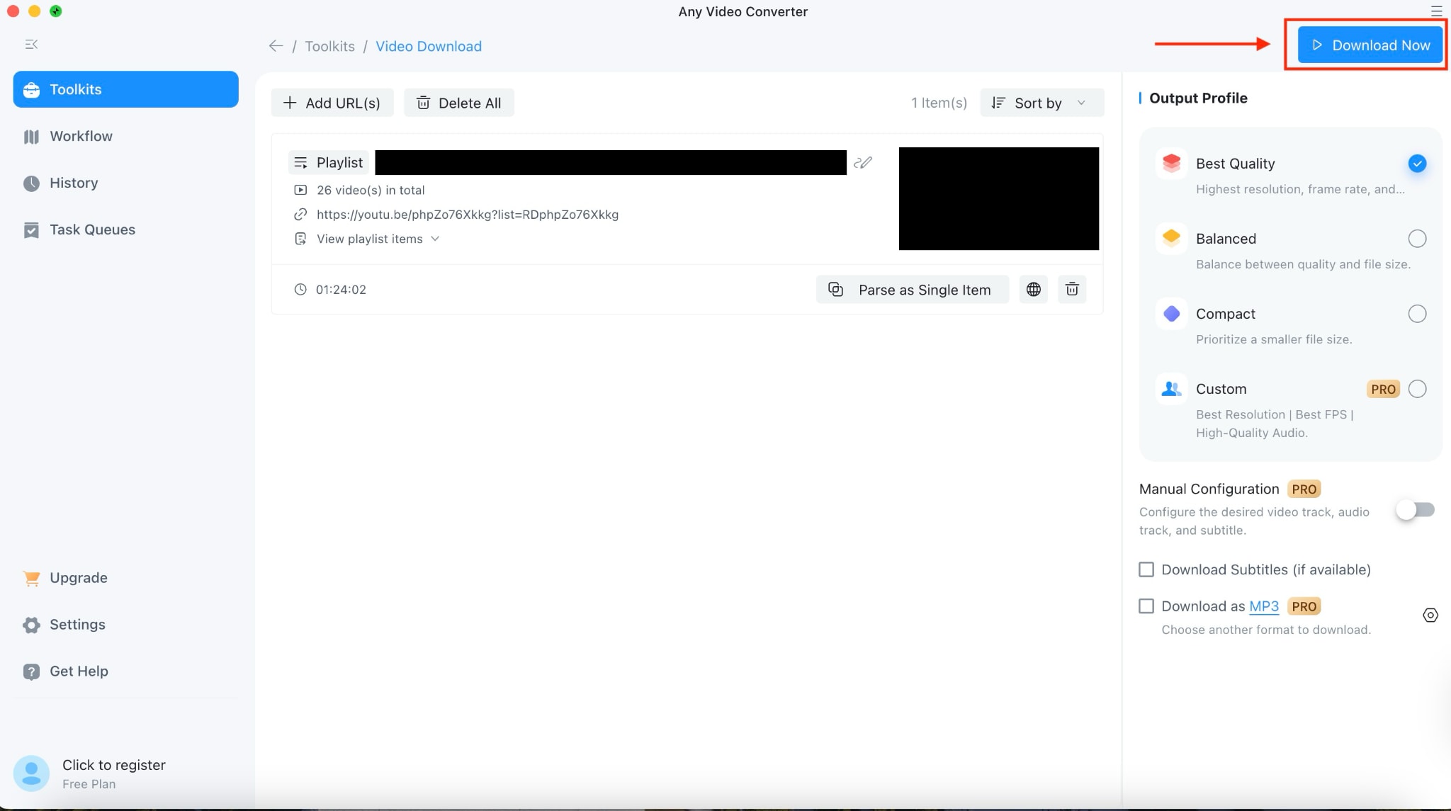The image size is (1451, 811).
Task: Click the Compact profile purple icon
Action: tap(1172, 313)
